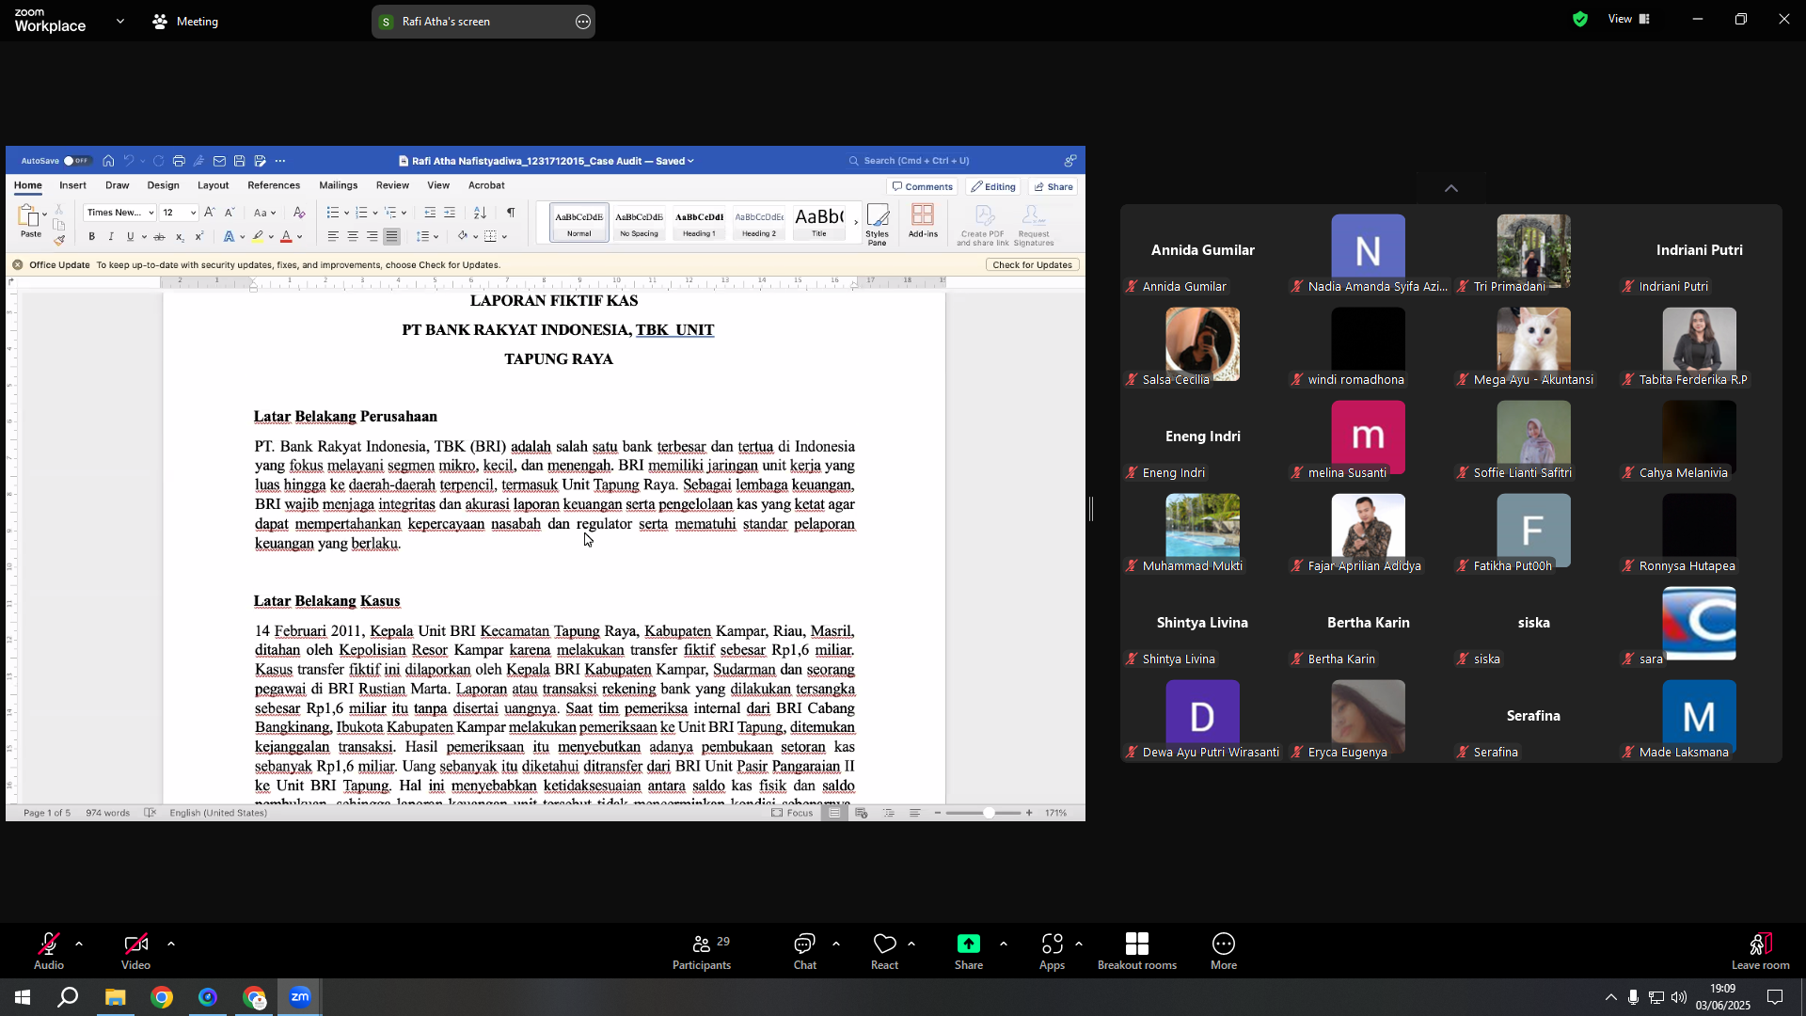Toggle Justify text alignment

click(392, 237)
